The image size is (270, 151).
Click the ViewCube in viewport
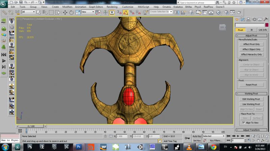pos(223,27)
